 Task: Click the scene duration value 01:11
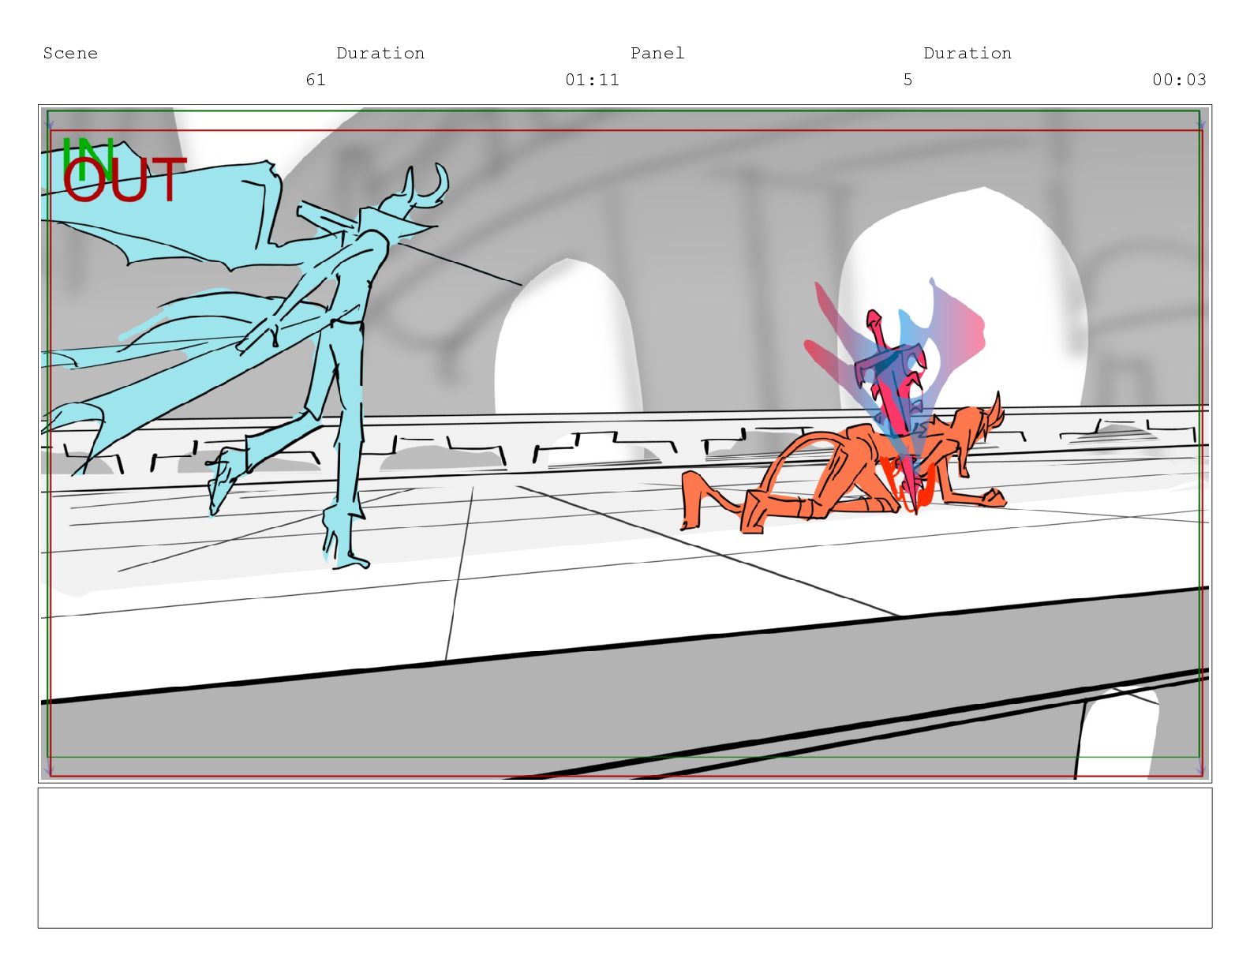592,80
